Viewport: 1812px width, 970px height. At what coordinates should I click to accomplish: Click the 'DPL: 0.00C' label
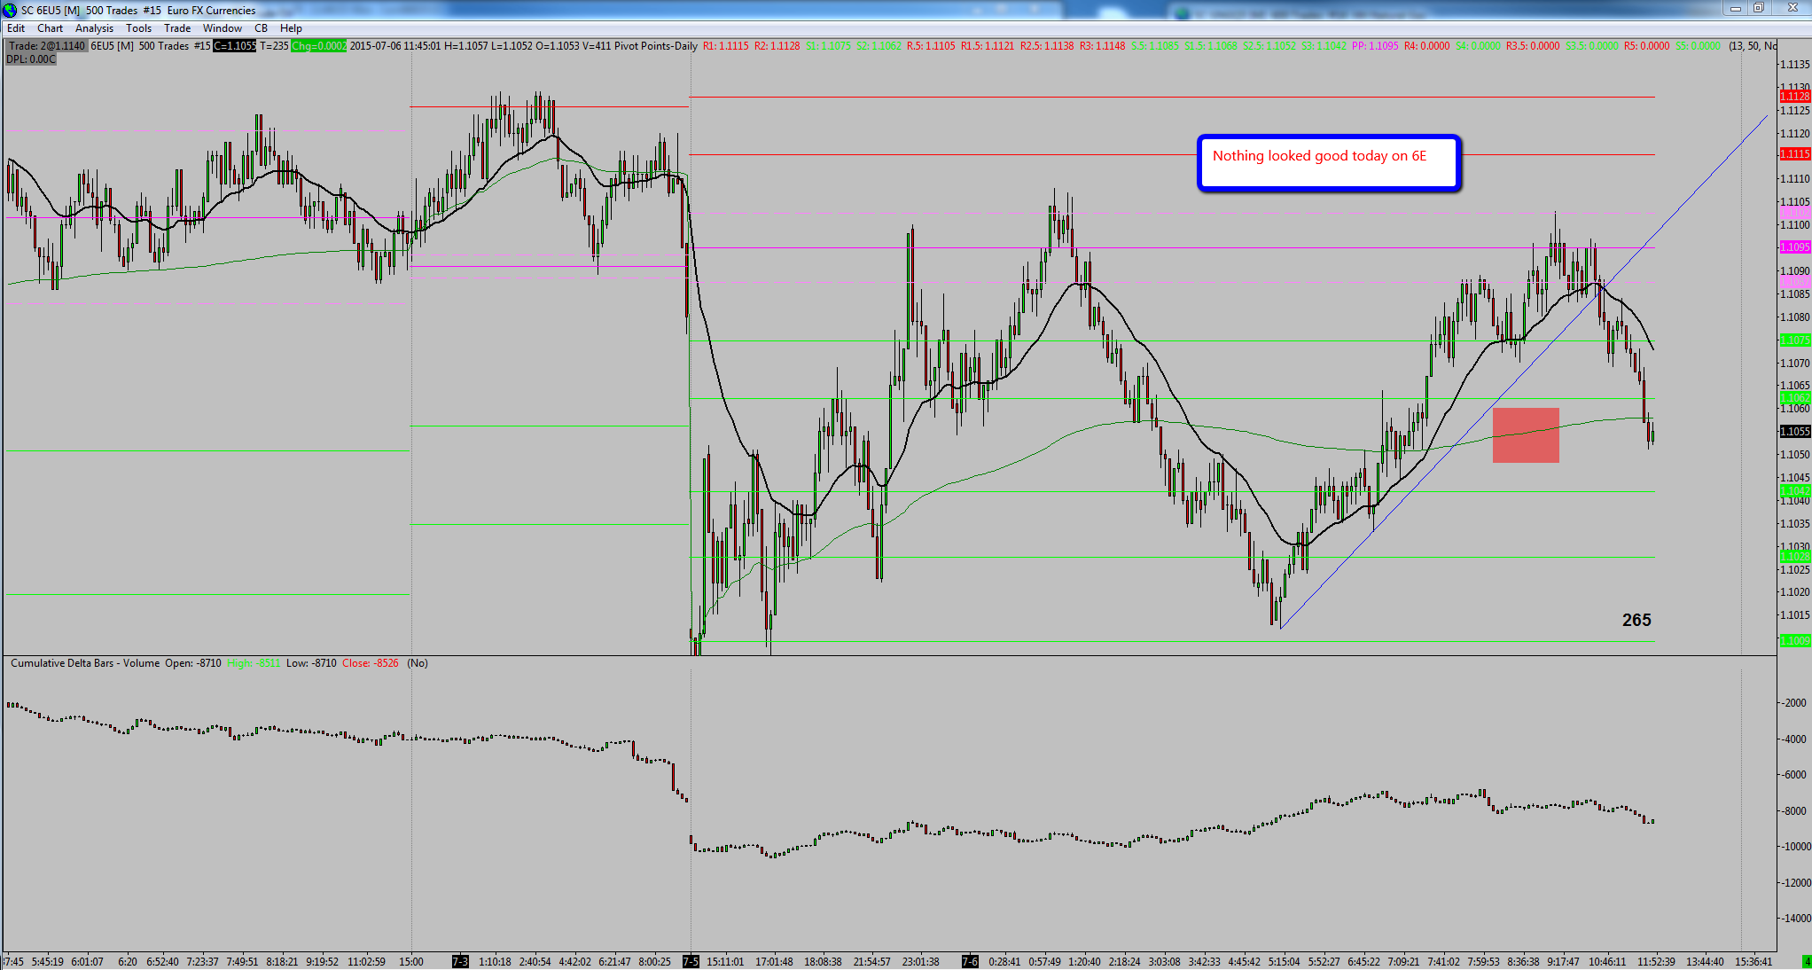coord(31,59)
